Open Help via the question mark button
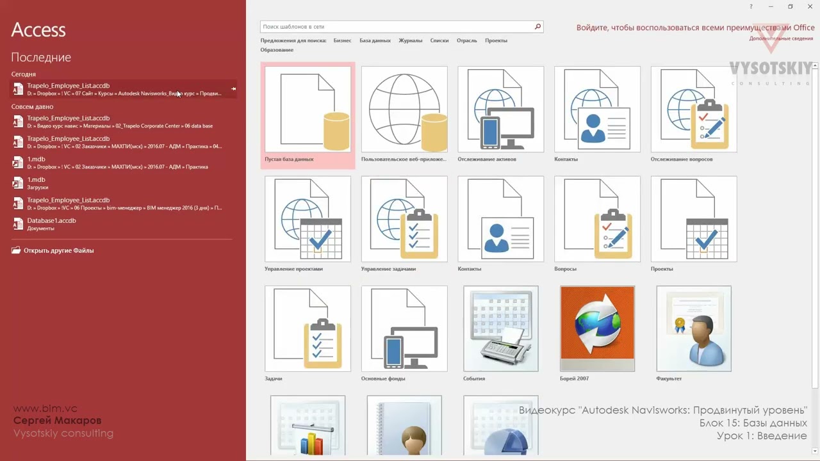820x461 pixels. click(x=751, y=6)
